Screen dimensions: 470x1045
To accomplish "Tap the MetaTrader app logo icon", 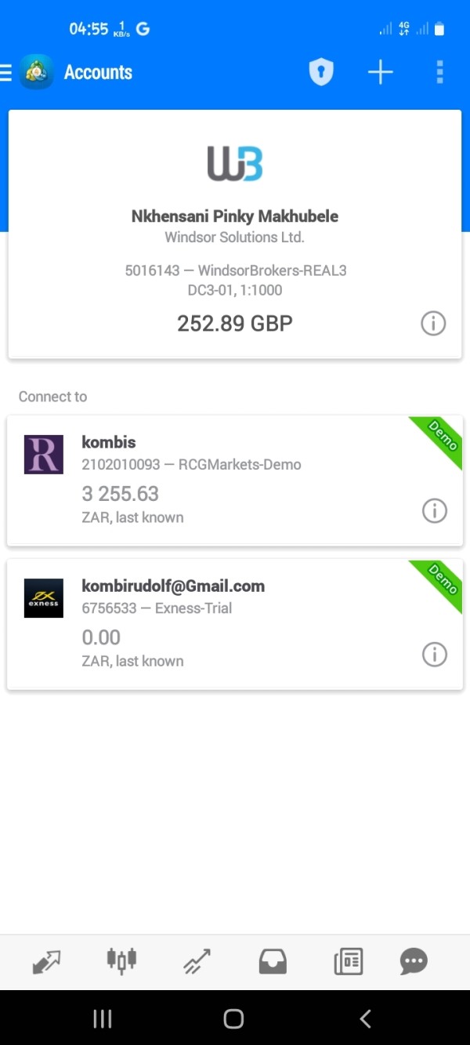I will (x=37, y=72).
